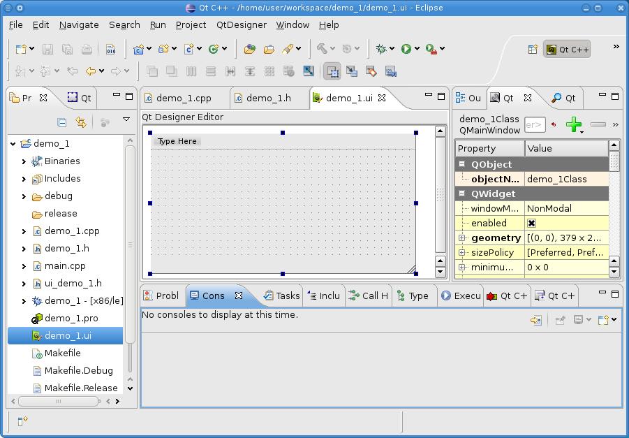This screenshot has height=438, width=629.
Task: Collapse the QObject property group
Action: pos(462,164)
